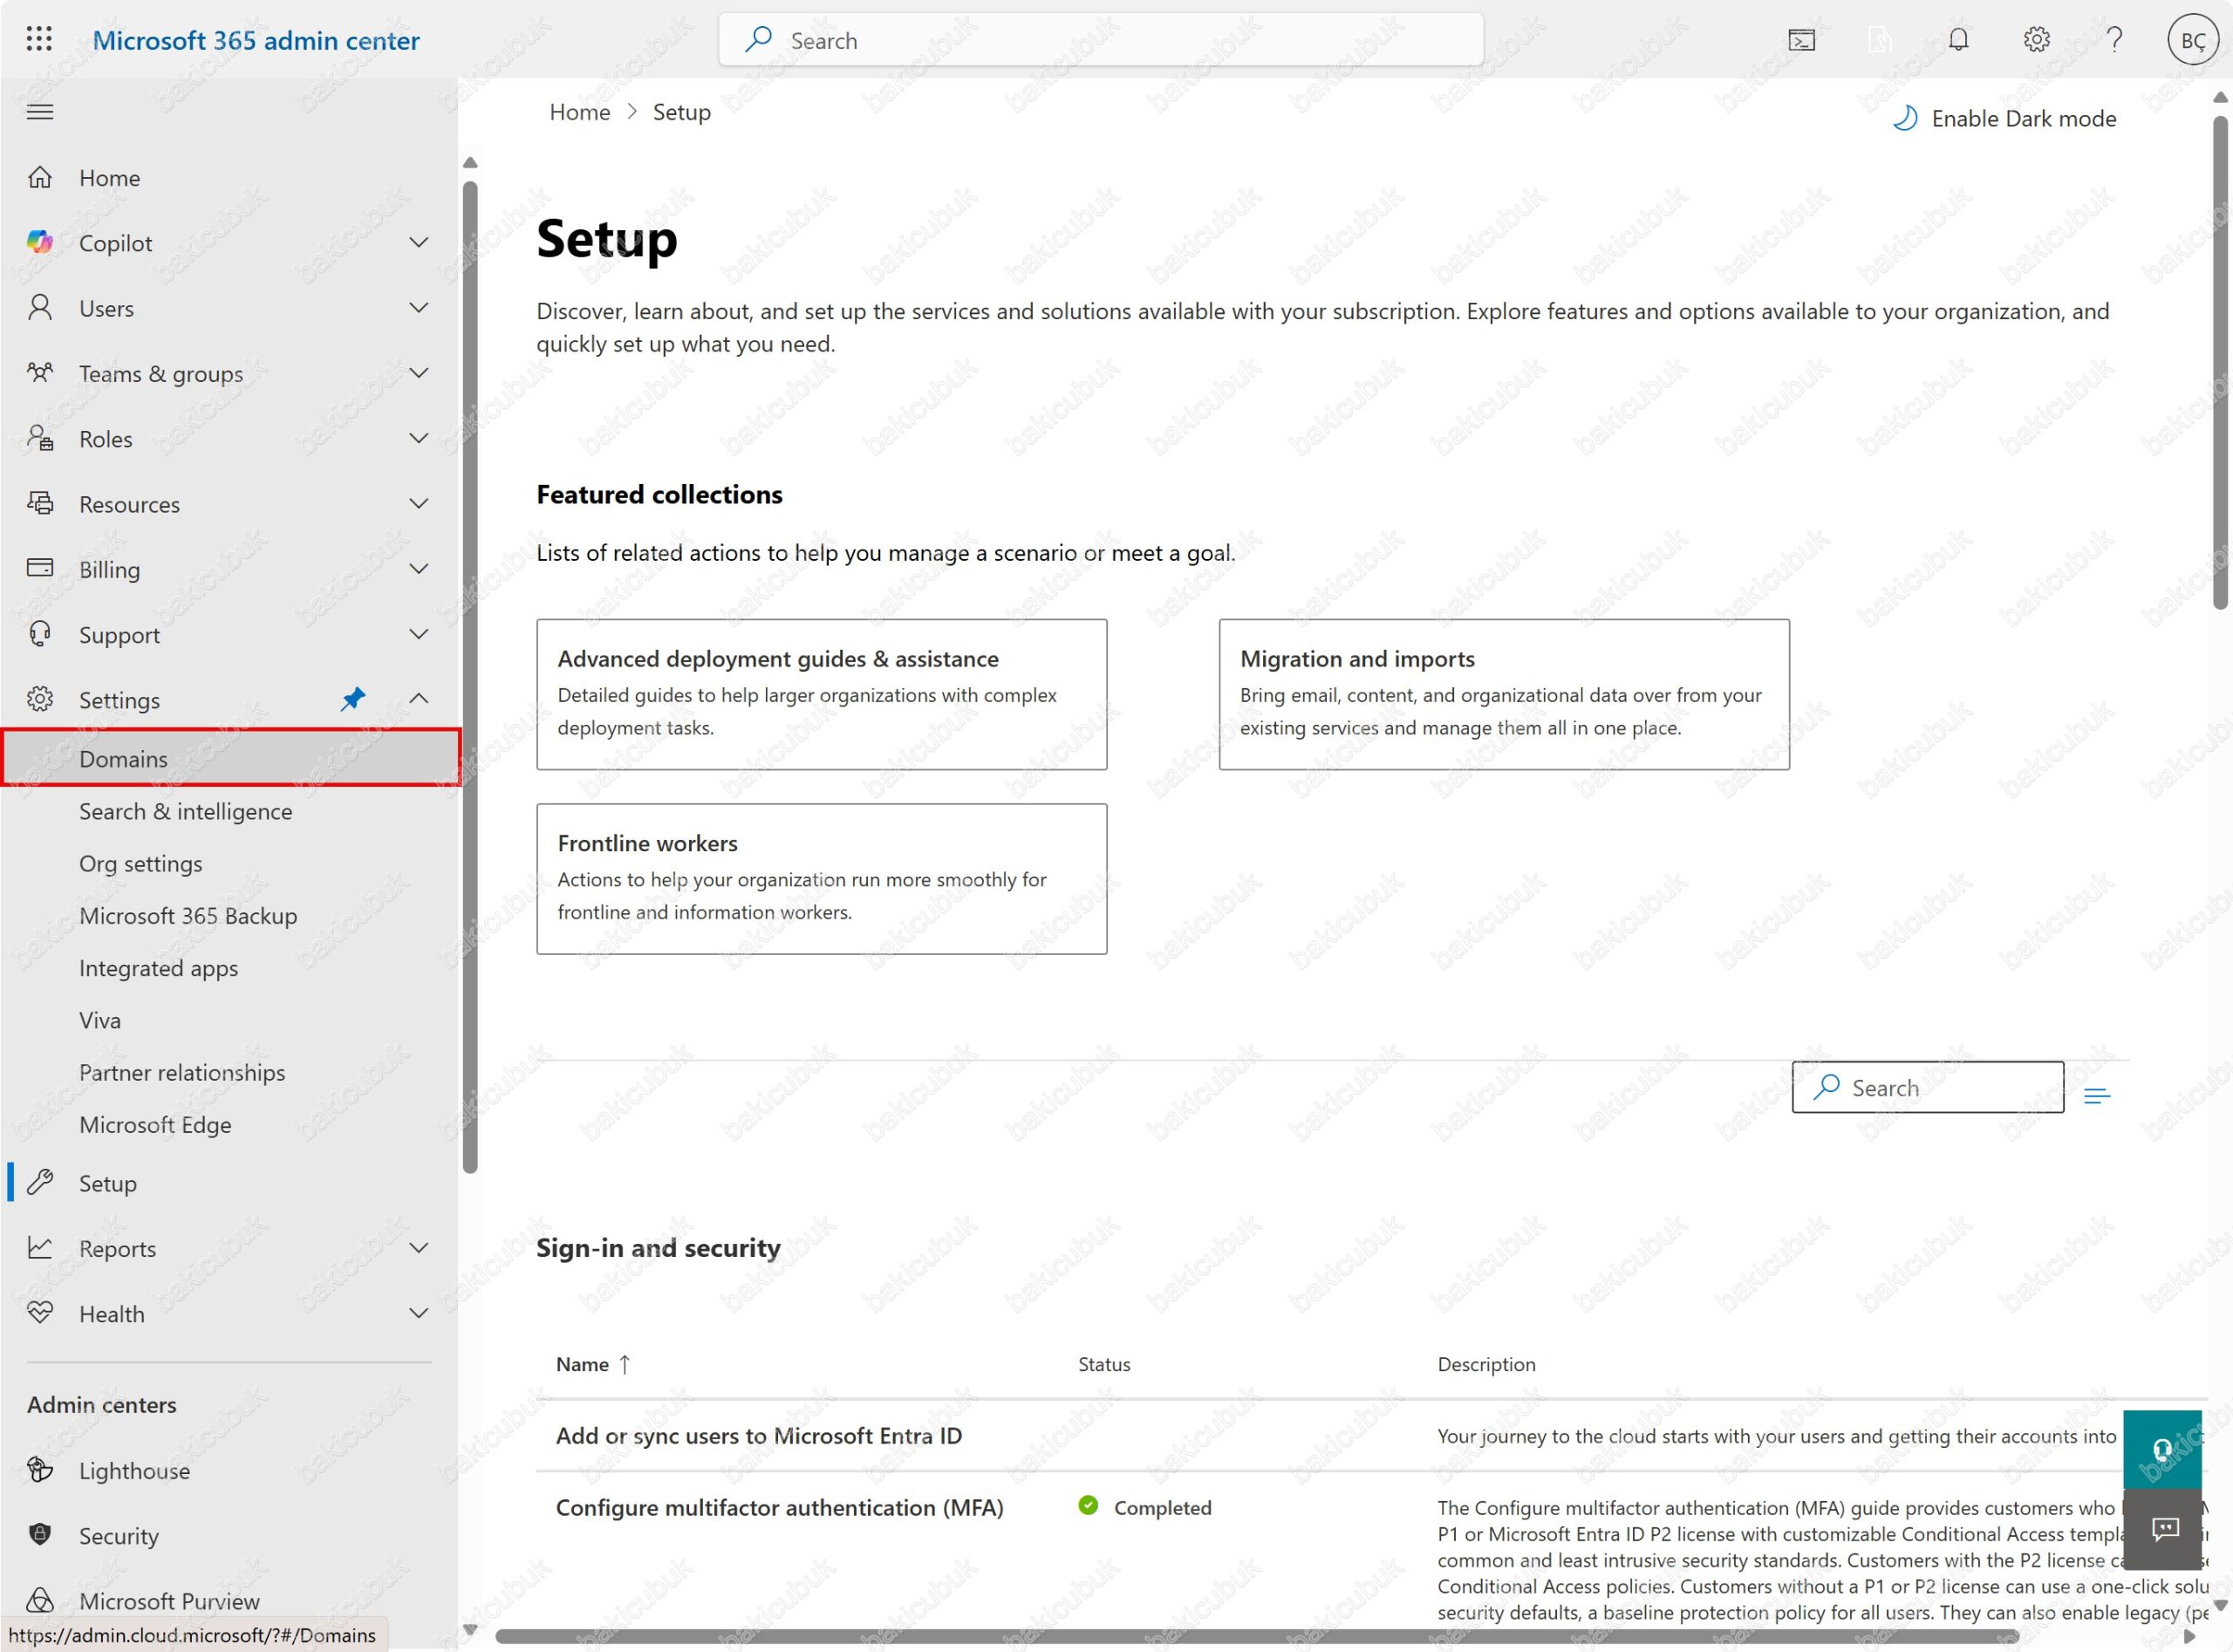Open Cloud Shell icon in header
2233x1652 pixels.
[x=1801, y=40]
